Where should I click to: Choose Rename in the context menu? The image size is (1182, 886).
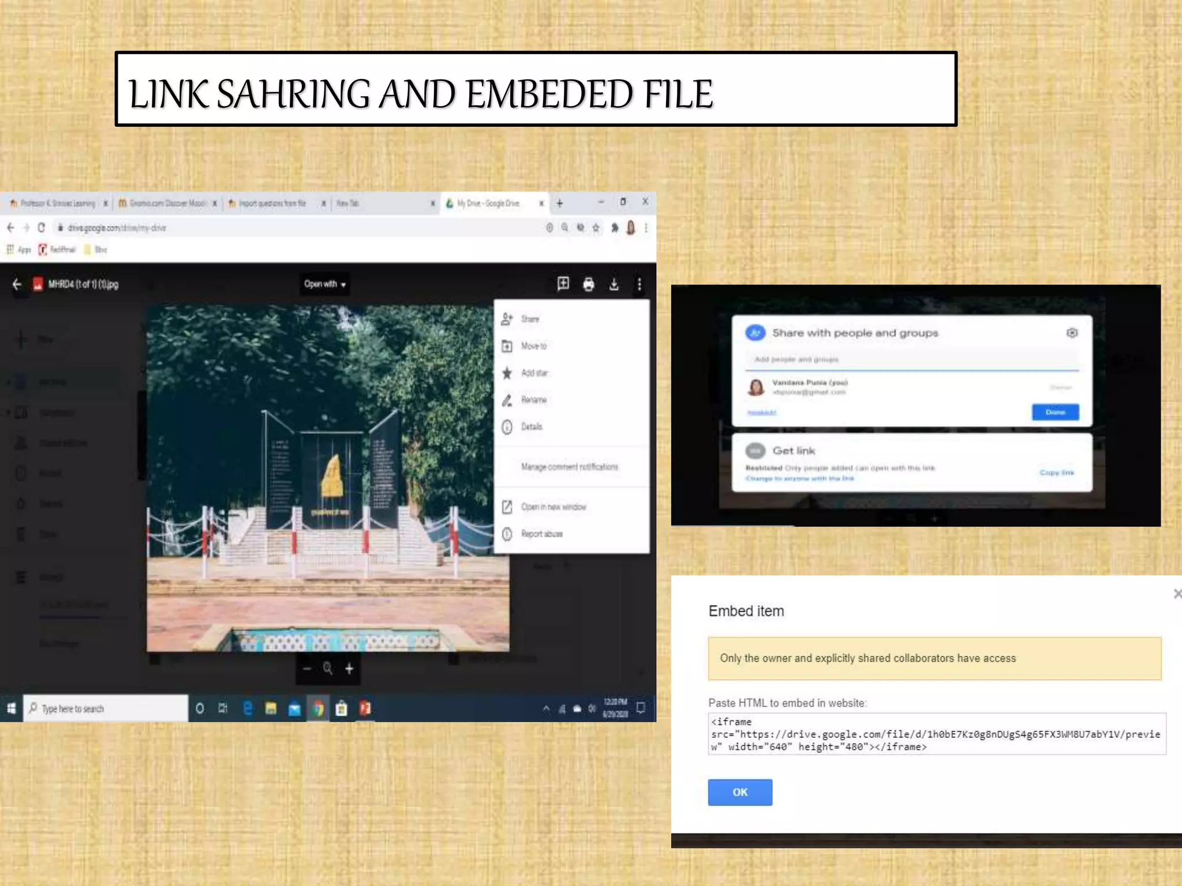[x=533, y=400]
